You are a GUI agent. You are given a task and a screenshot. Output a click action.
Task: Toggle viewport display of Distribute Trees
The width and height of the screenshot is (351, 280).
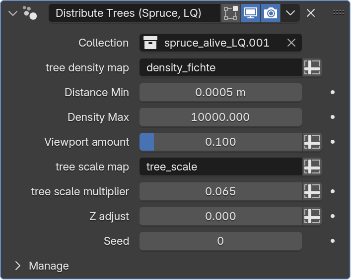coord(250,13)
